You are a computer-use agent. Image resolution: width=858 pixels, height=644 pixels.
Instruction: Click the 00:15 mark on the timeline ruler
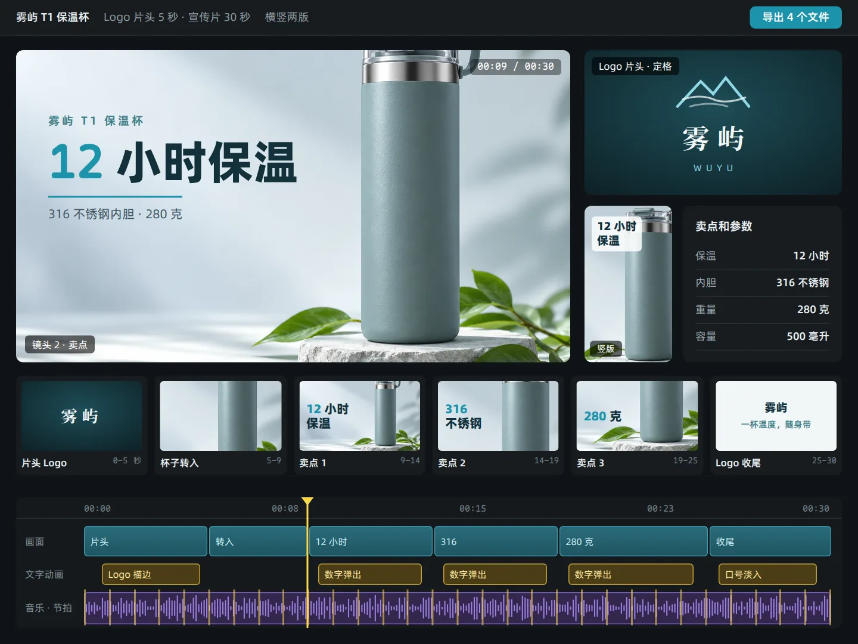tap(472, 509)
